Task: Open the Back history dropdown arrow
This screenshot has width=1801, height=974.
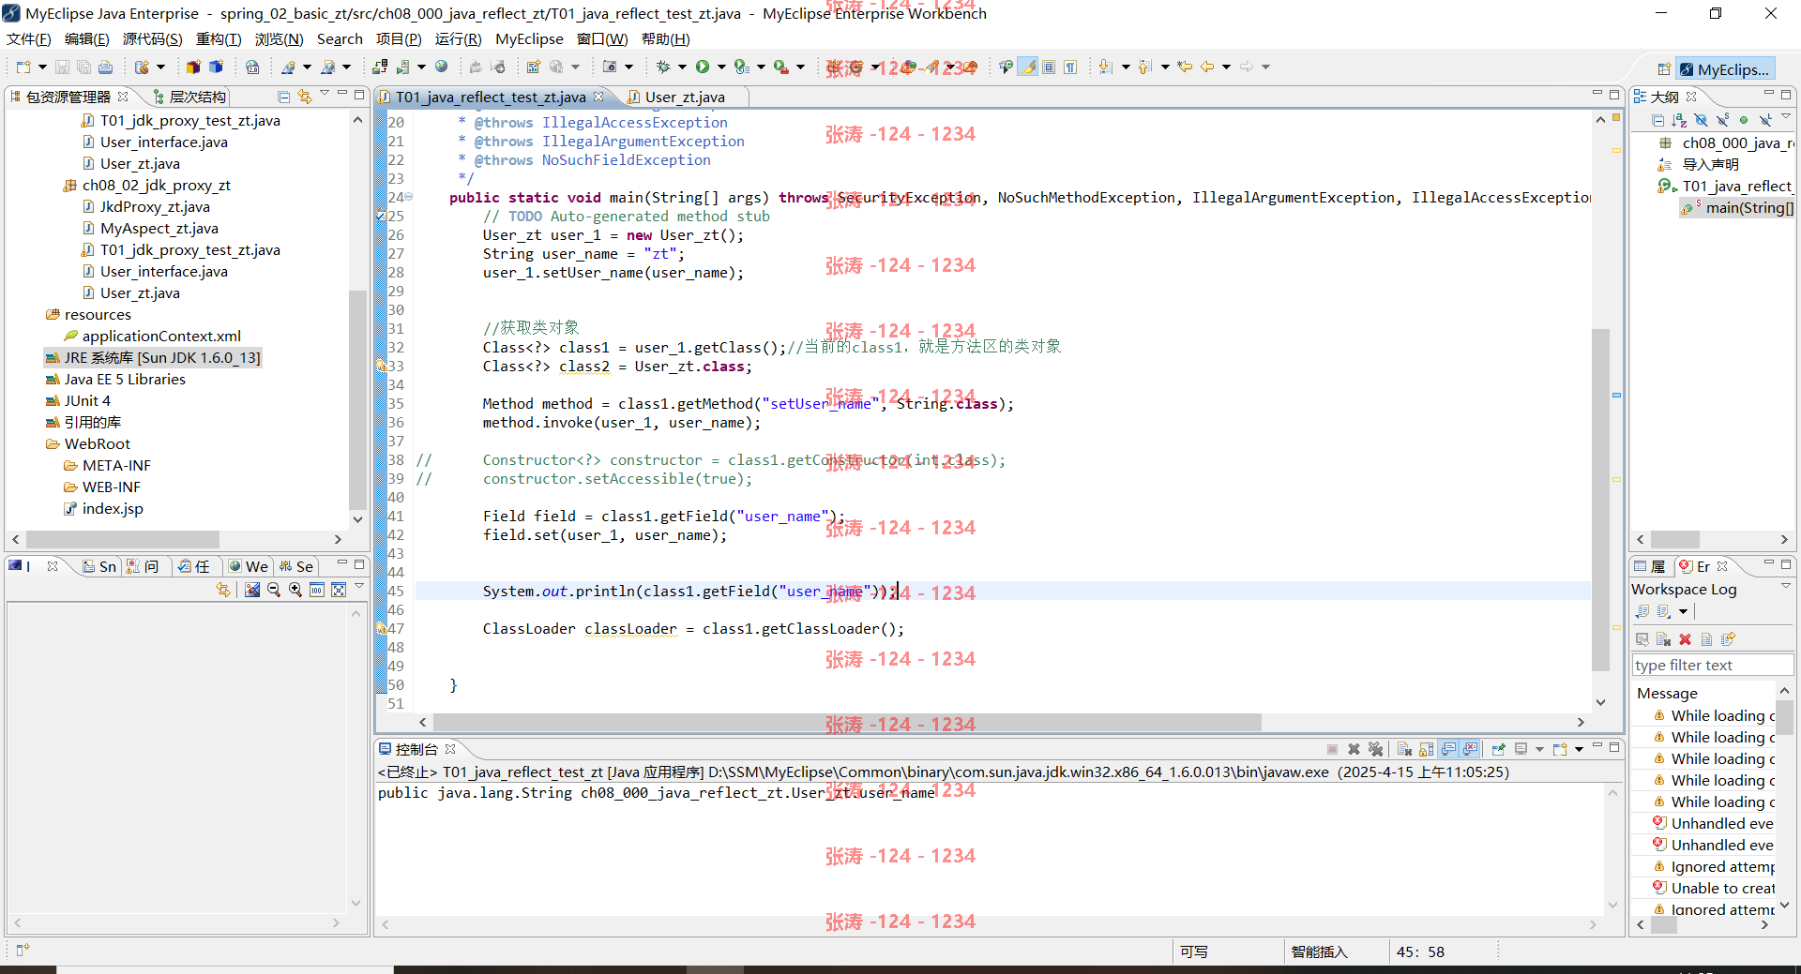Action: click(1226, 67)
